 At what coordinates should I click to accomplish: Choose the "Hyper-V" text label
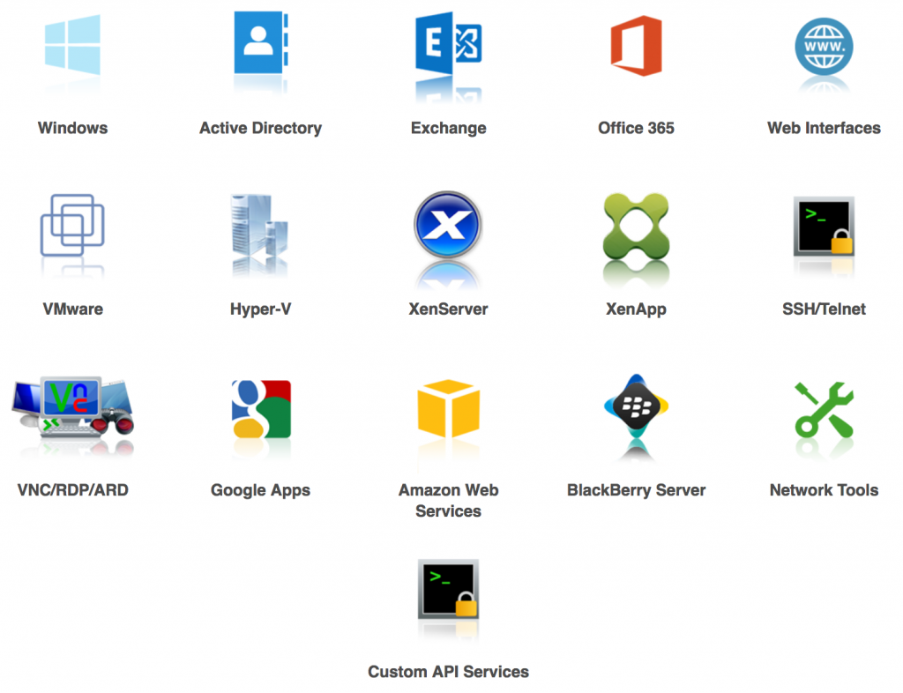(260, 309)
